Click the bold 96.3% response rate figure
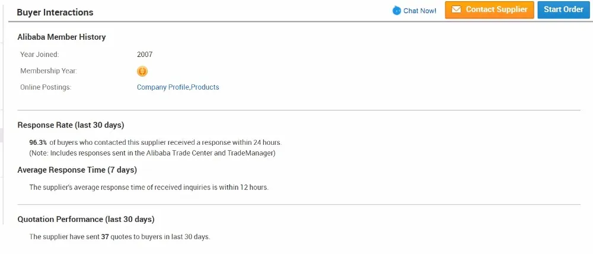This screenshot has width=593, height=254. (x=38, y=142)
